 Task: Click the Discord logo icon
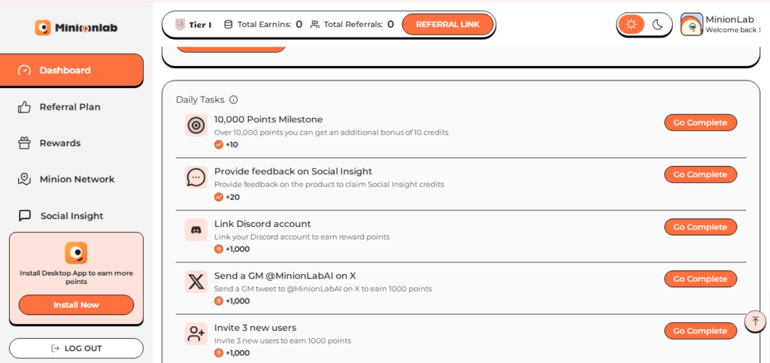(x=196, y=230)
